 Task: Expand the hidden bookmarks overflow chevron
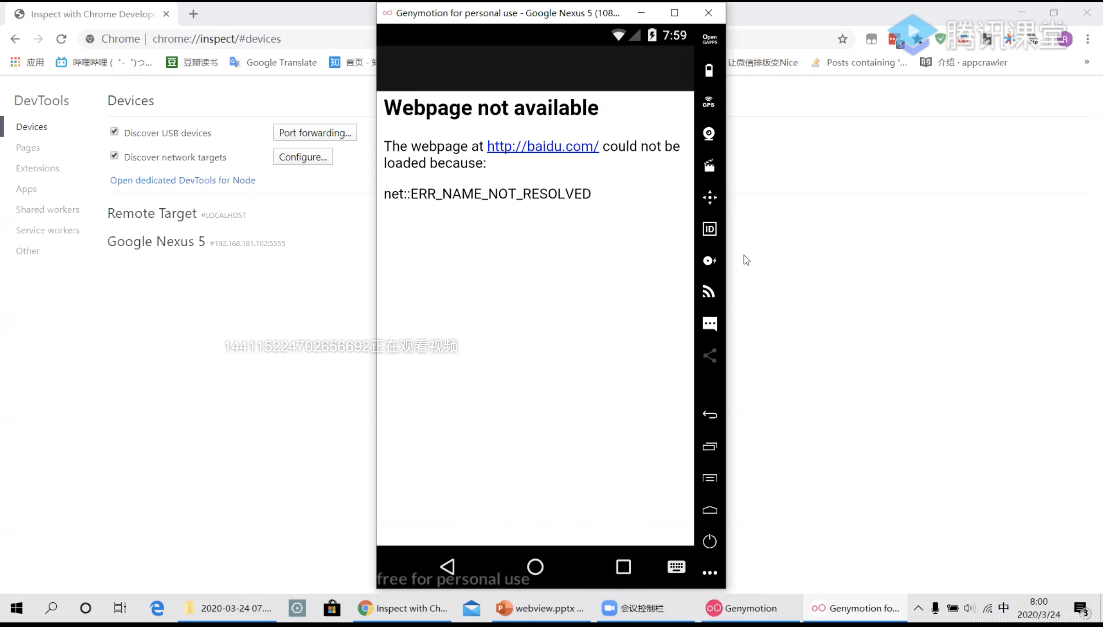coord(1087,62)
